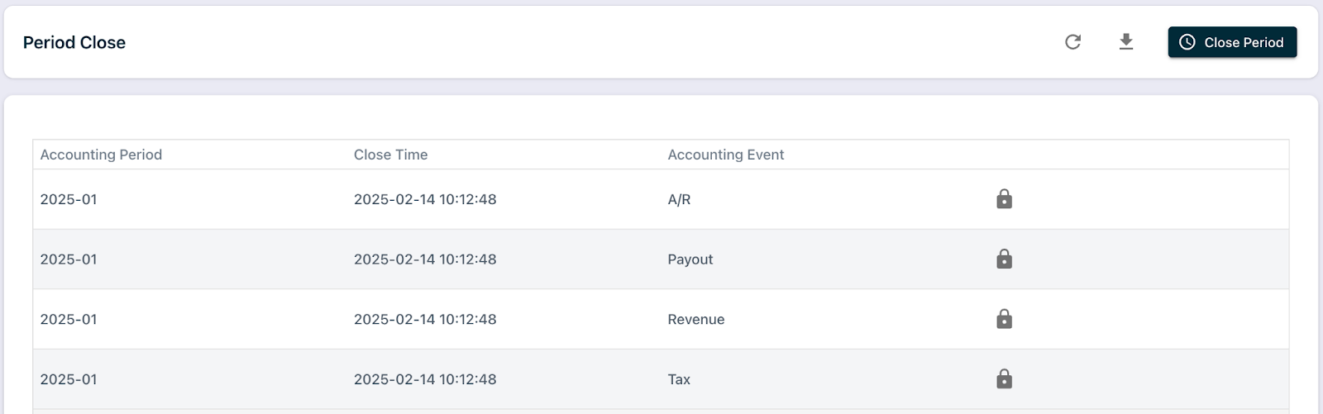The image size is (1323, 414).
Task: Click the 2025-01 period in the A/R row
Action: click(x=69, y=199)
